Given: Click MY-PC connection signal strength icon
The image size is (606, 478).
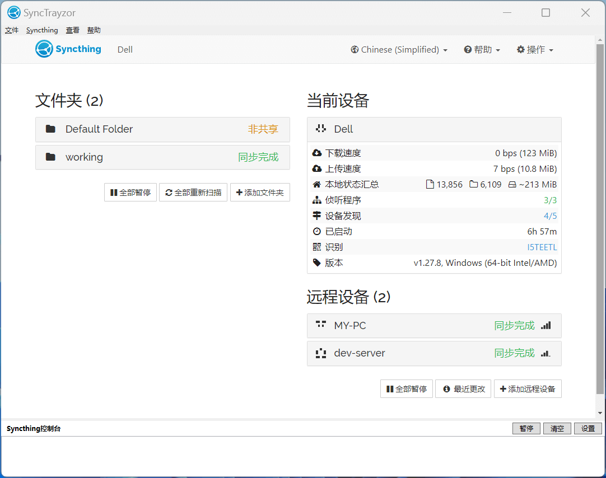Looking at the screenshot, I should click(x=546, y=325).
